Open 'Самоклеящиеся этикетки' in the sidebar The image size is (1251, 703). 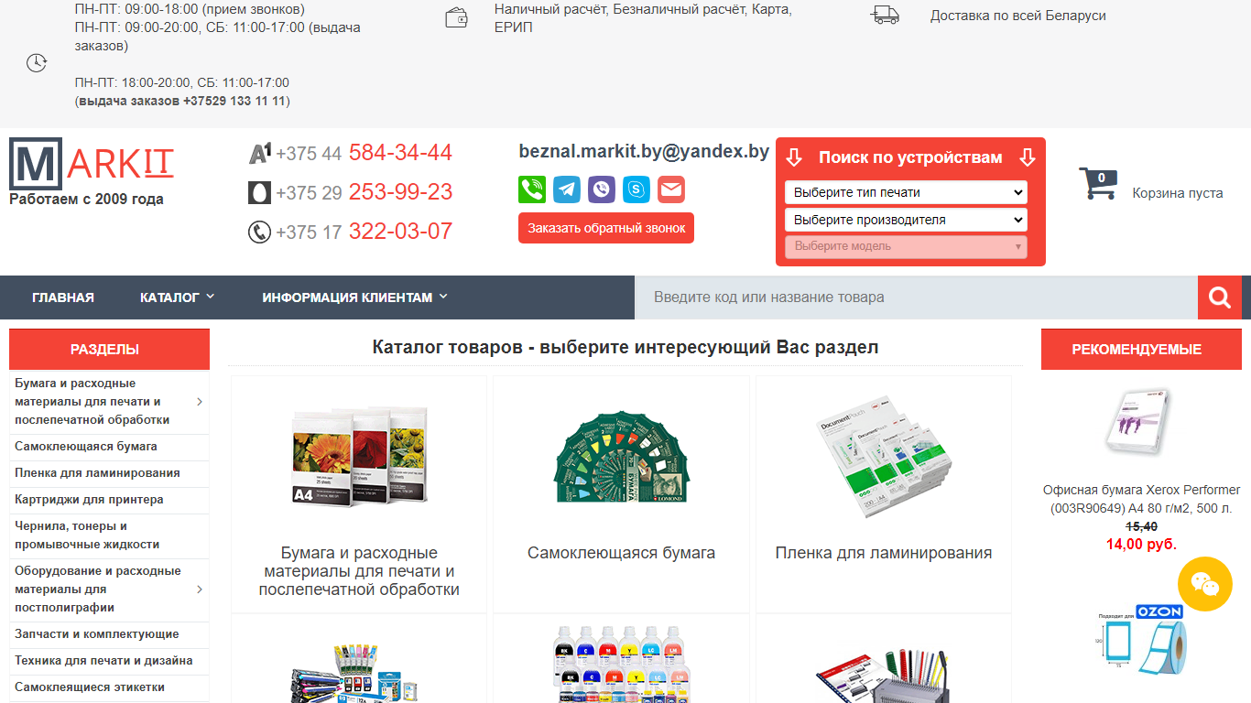[x=90, y=687]
